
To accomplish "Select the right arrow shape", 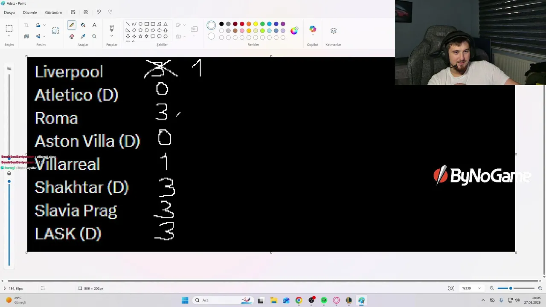I will click(x=153, y=30).
